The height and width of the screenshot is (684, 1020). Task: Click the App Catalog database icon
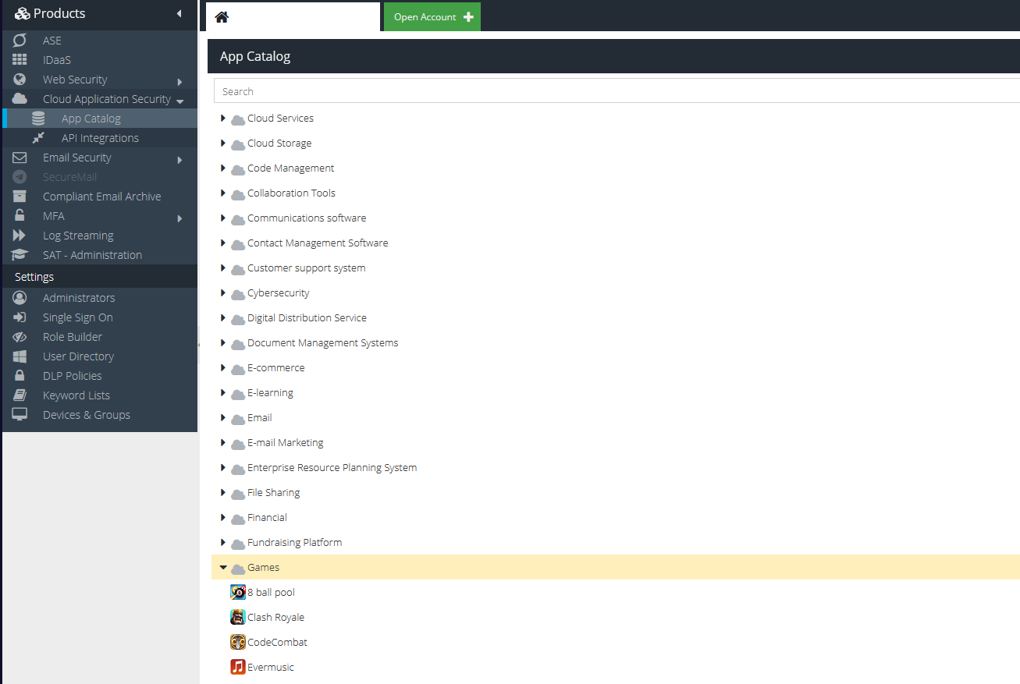click(x=38, y=119)
